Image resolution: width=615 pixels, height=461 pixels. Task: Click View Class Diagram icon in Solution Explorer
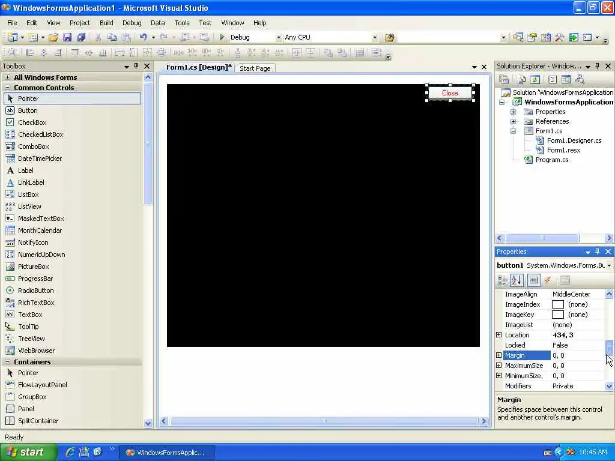pos(580,80)
